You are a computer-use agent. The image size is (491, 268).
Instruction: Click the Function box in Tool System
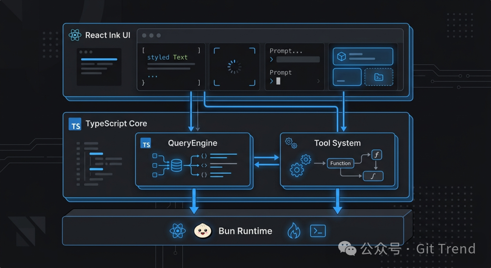pyautogui.click(x=341, y=163)
